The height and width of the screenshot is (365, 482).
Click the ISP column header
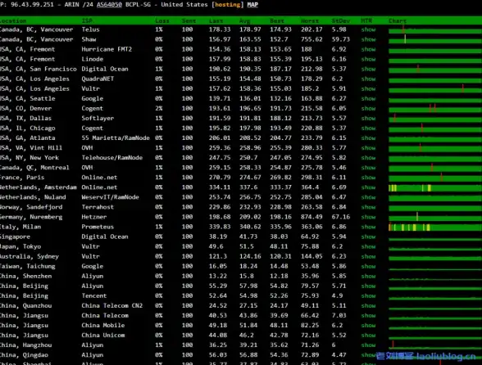[87, 20]
